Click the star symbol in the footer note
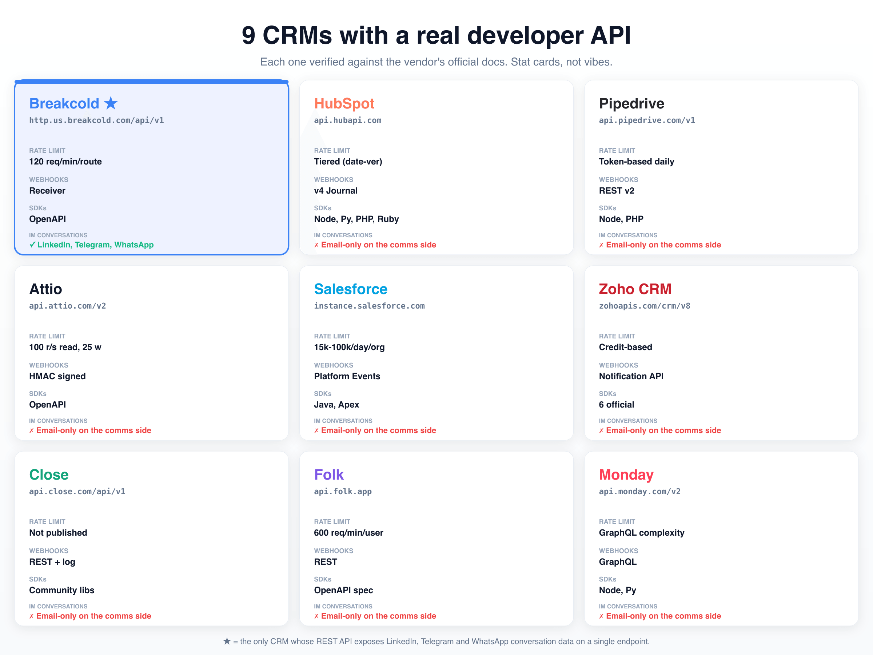873x655 pixels. [227, 641]
